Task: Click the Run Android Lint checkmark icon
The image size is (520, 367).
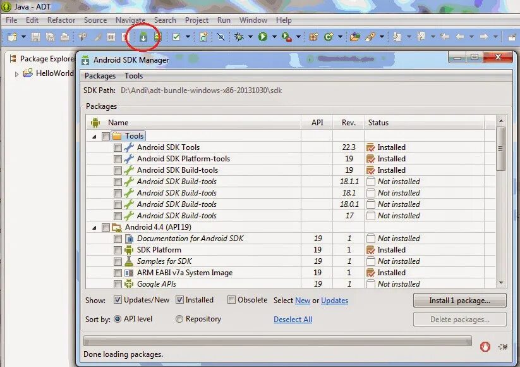Action: click(x=176, y=37)
